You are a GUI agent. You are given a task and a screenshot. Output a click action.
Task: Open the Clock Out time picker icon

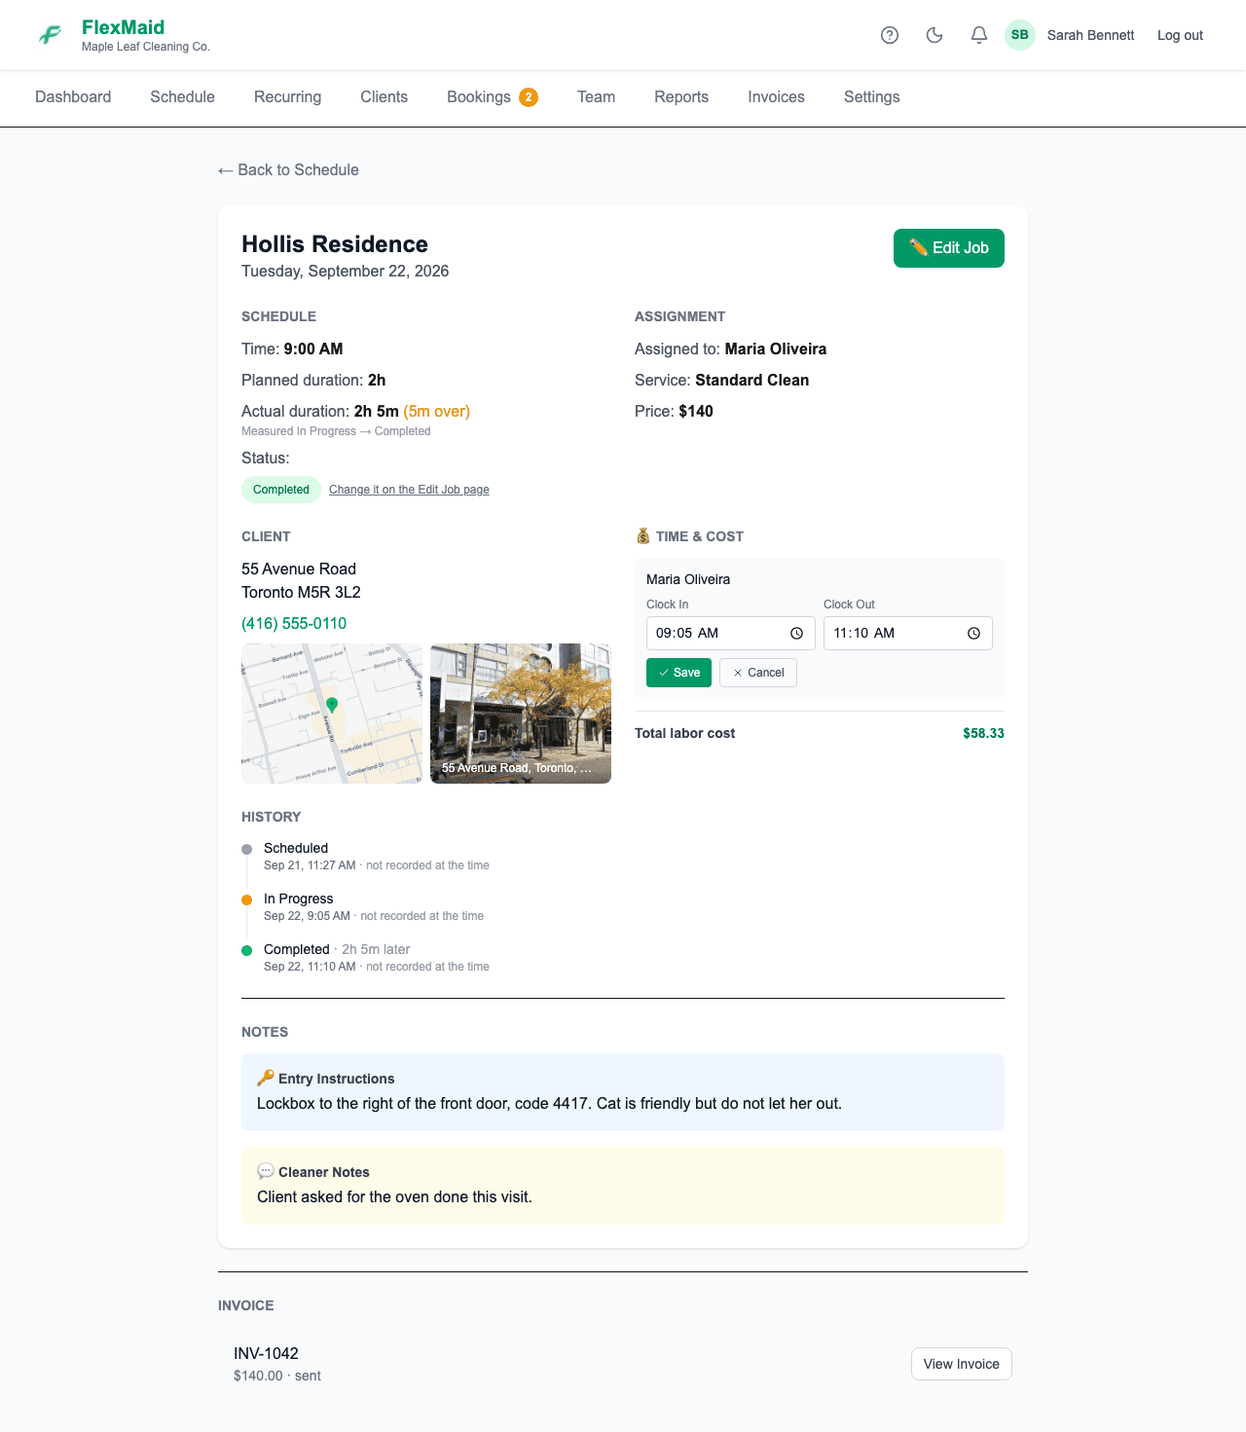point(973,634)
